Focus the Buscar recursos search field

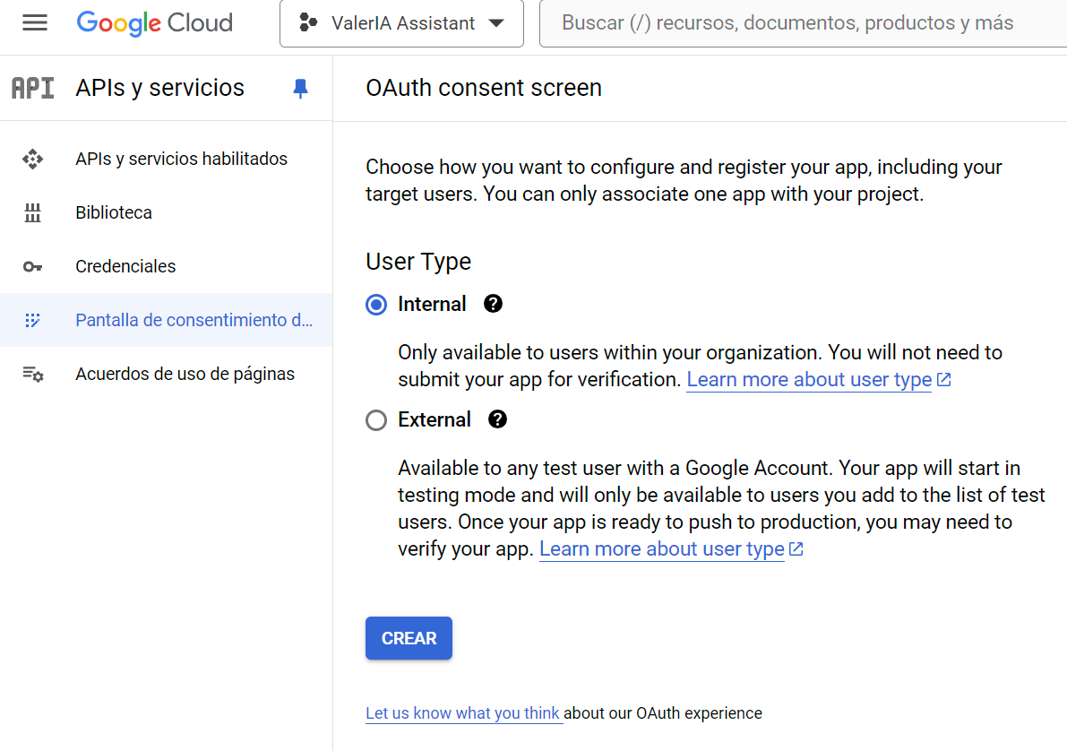point(803,23)
